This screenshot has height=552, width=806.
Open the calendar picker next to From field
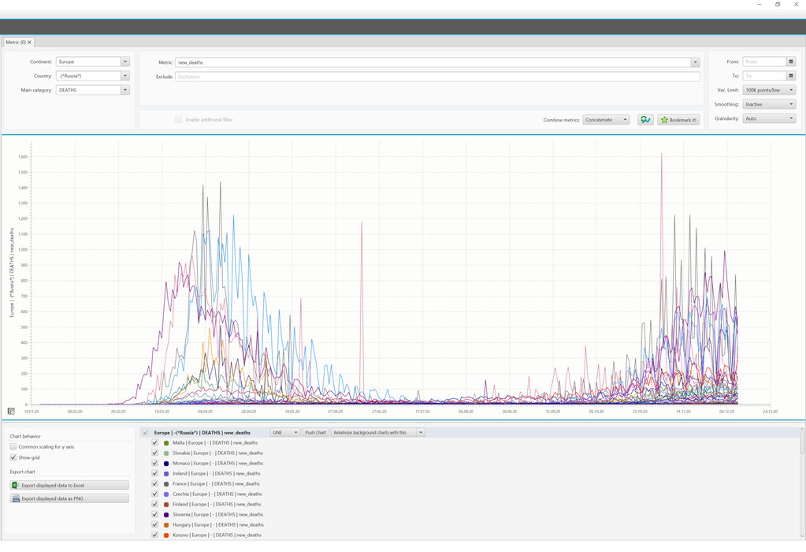793,61
